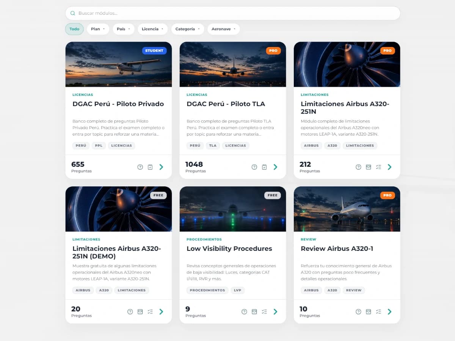Click checklist icon on Limitaciones DEMO card
The width and height of the screenshot is (455, 341).
pos(150,312)
